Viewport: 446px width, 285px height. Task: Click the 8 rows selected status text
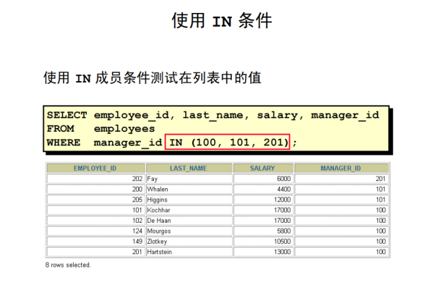(68, 265)
